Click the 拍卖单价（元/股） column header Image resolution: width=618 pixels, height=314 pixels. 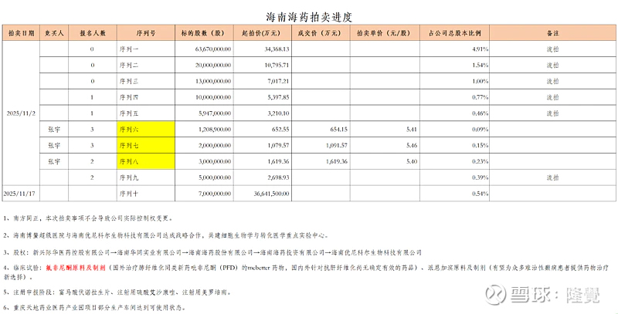point(385,33)
